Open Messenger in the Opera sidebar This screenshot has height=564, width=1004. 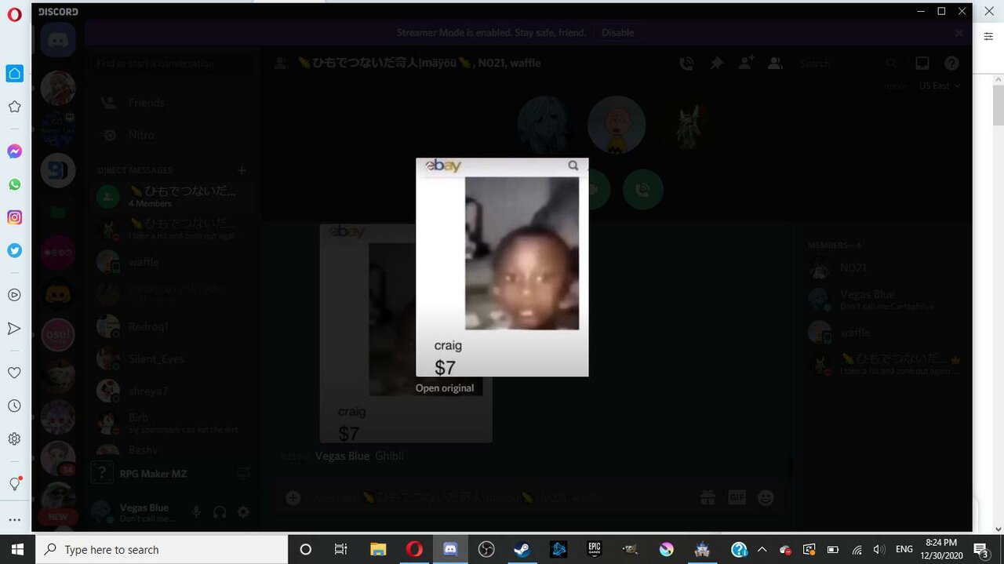click(x=14, y=151)
